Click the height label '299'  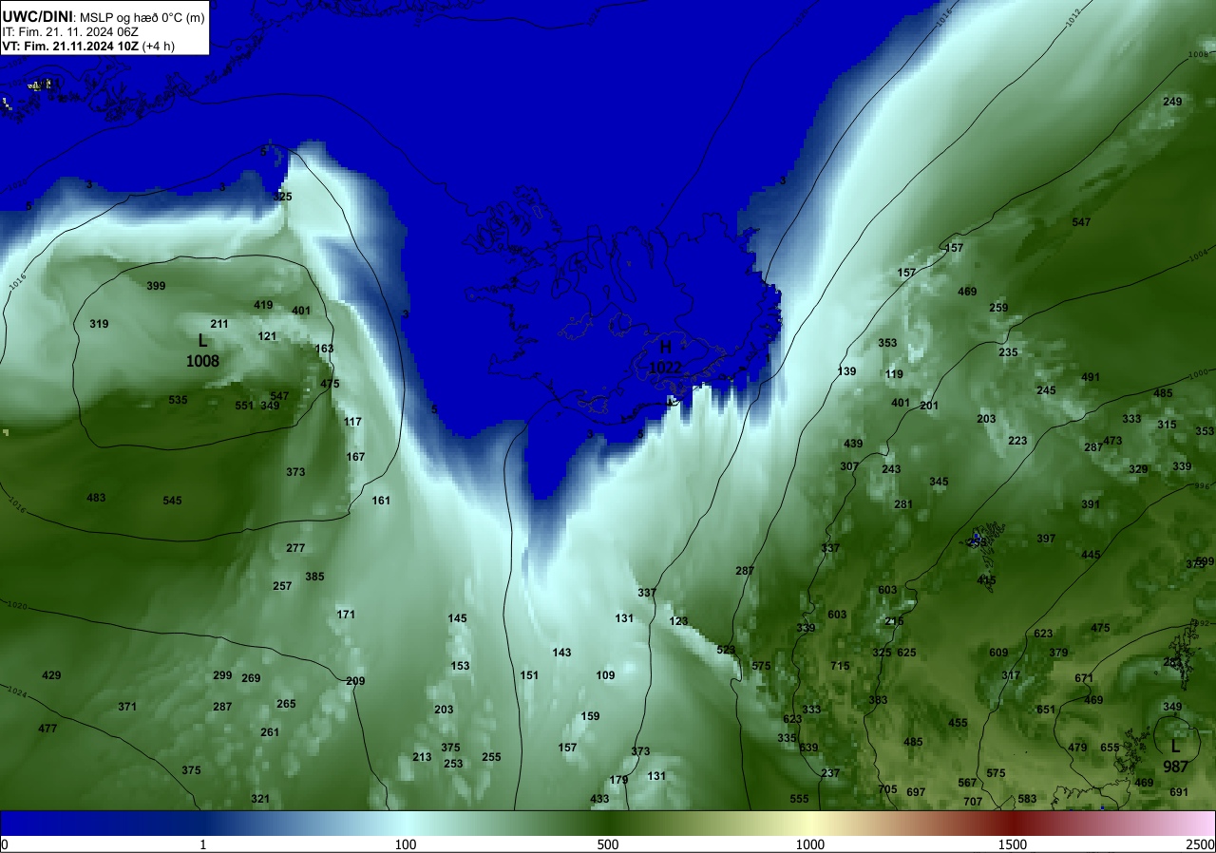click(x=222, y=675)
